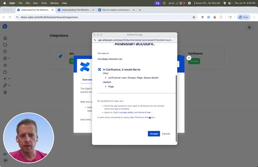Click the Integrations page heading
This screenshot has width=258, height=167.
(x=59, y=35)
